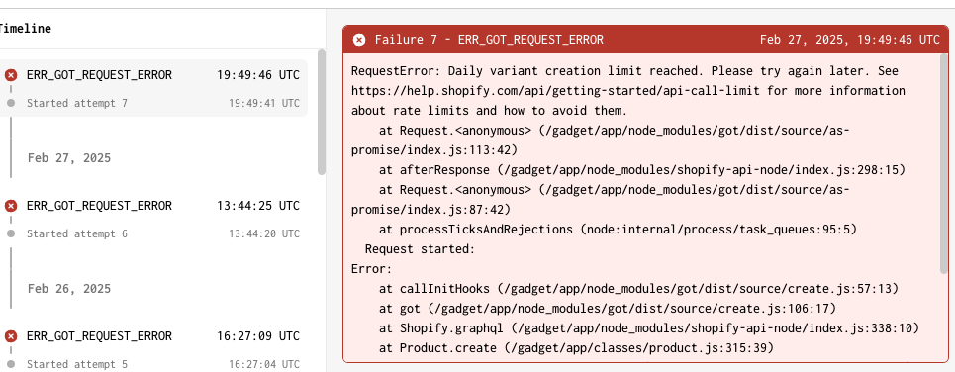Screen dimensions: 955x372
Task: Click the 'Request started:' line
Action: 420,249
